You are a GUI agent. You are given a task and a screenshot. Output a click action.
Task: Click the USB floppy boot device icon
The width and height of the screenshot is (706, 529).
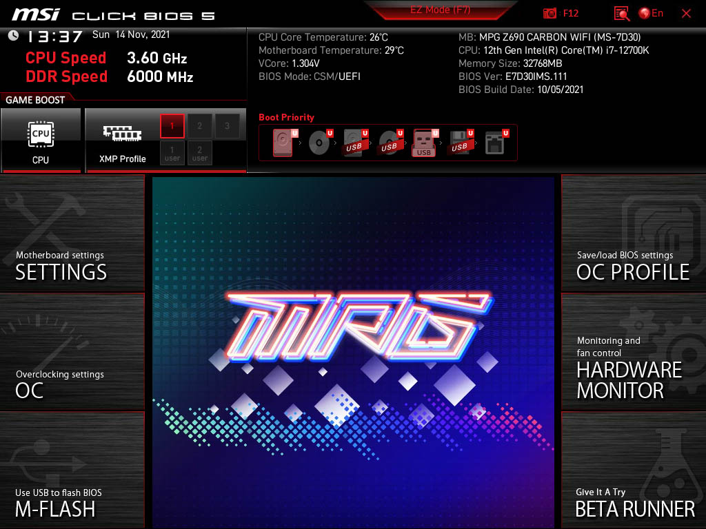tap(459, 143)
